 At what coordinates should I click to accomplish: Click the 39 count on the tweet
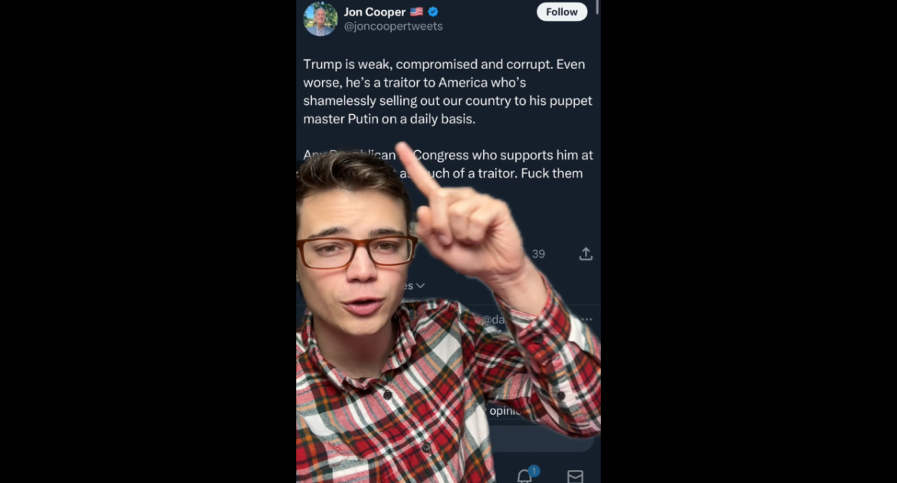point(538,254)
